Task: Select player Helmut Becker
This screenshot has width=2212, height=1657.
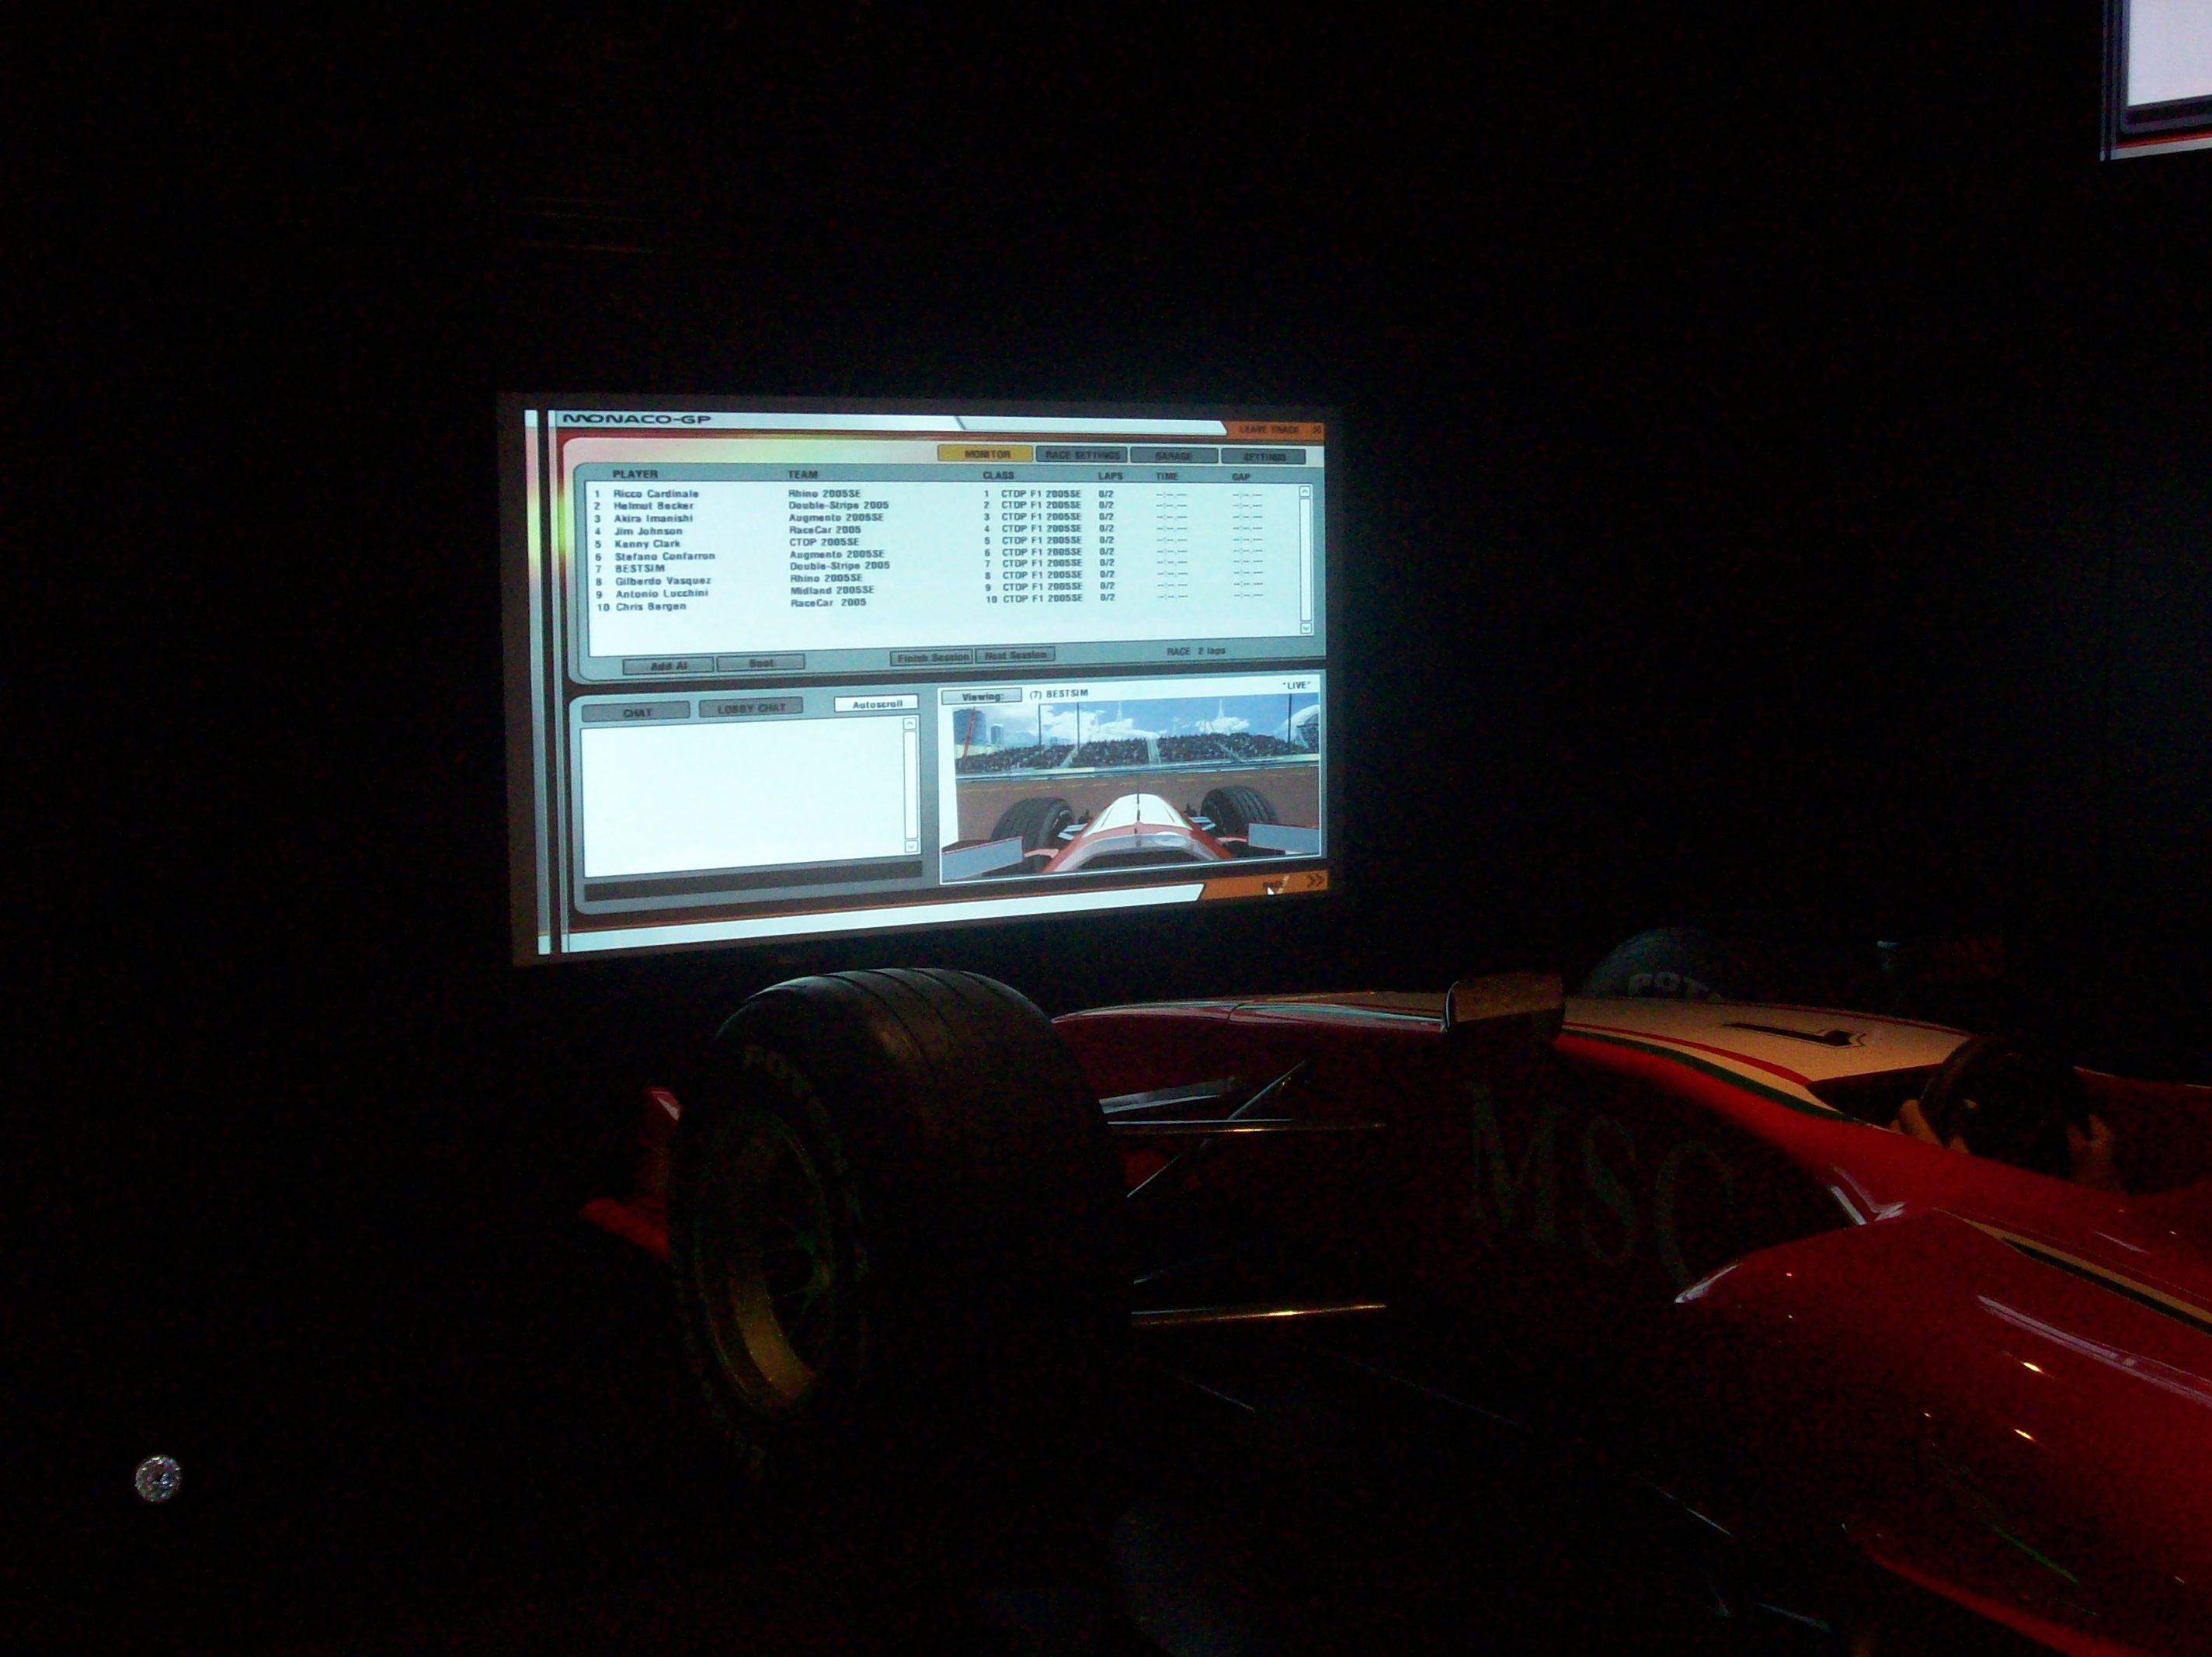Action: (x=653, y=506)
